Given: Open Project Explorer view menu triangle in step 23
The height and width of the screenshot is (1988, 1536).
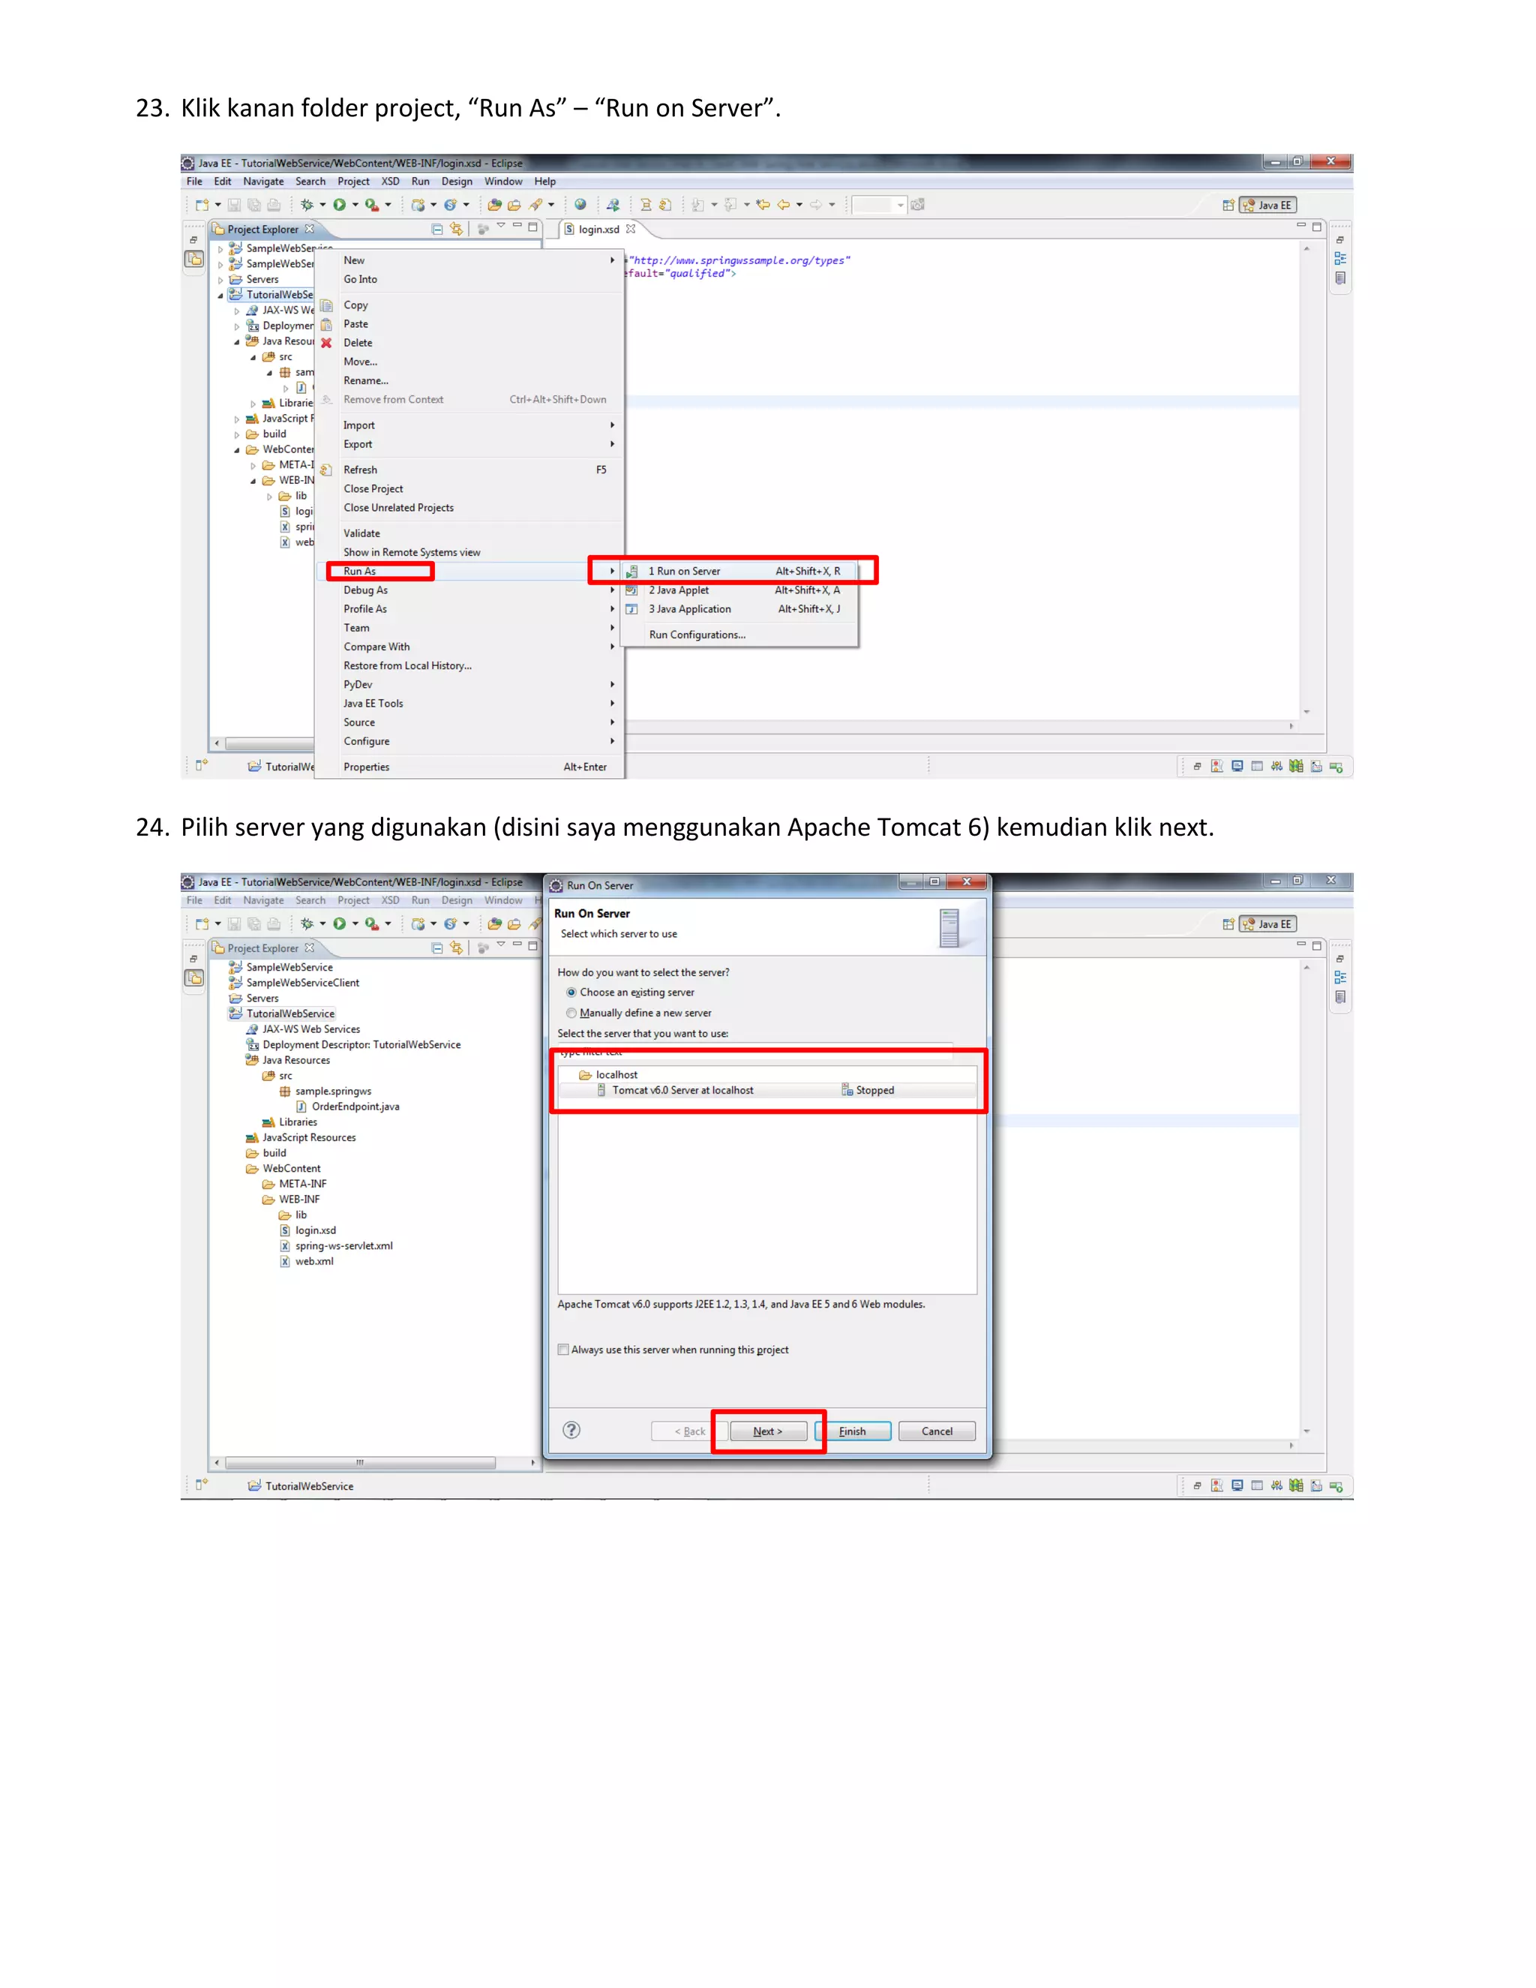Looking at the screenshot, I should (x=500, y=227).
